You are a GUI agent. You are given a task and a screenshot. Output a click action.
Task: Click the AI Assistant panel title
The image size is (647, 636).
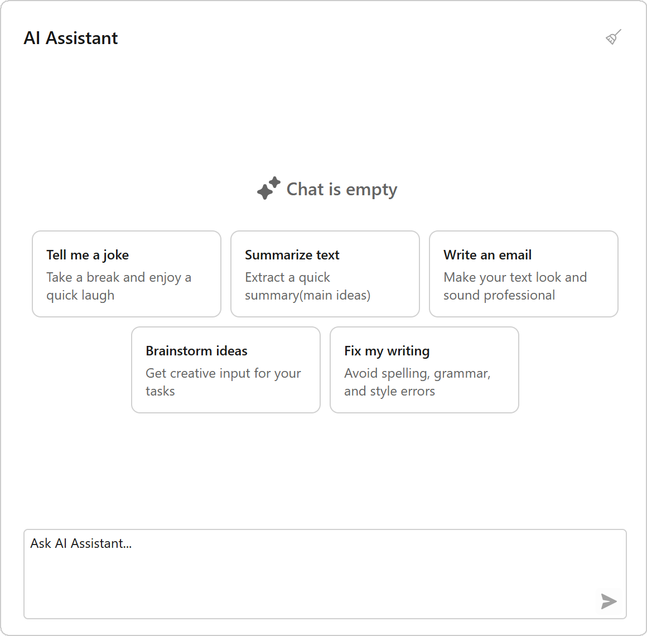[x=71, y=38]
